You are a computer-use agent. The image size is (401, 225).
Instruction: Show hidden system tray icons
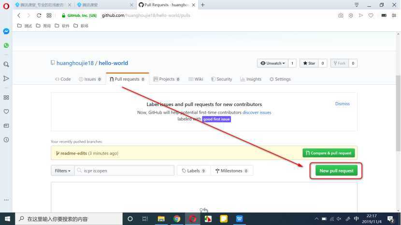click(316, 219)
